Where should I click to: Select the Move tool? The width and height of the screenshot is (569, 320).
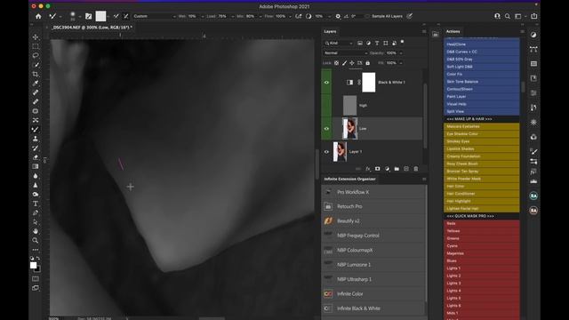(36, 37)
